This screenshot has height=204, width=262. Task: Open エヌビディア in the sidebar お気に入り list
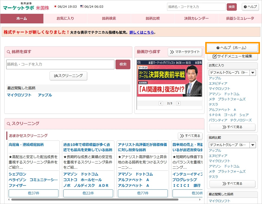(x=218, y=83)
